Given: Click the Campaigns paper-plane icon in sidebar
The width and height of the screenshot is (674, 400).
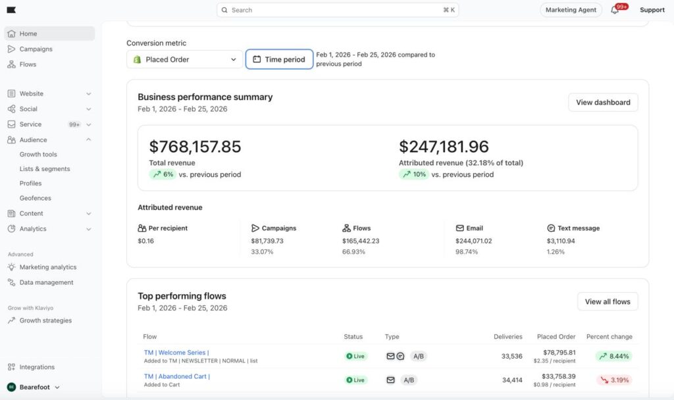Looking at the screenshot, I should click(11, 49).
